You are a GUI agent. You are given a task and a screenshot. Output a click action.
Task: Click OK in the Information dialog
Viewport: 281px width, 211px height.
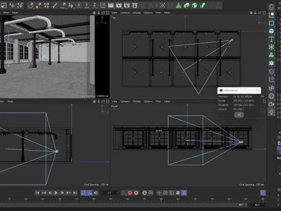click(239, 115)
